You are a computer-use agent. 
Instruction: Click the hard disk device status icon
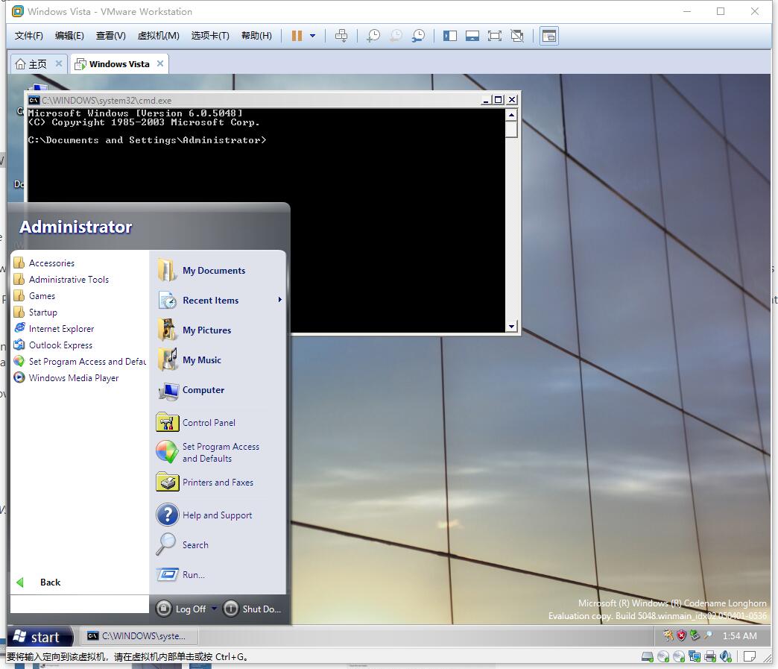pos(647,656)
